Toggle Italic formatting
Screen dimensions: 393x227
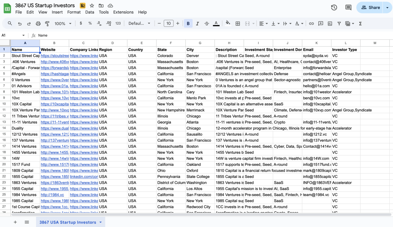[197, 24]
